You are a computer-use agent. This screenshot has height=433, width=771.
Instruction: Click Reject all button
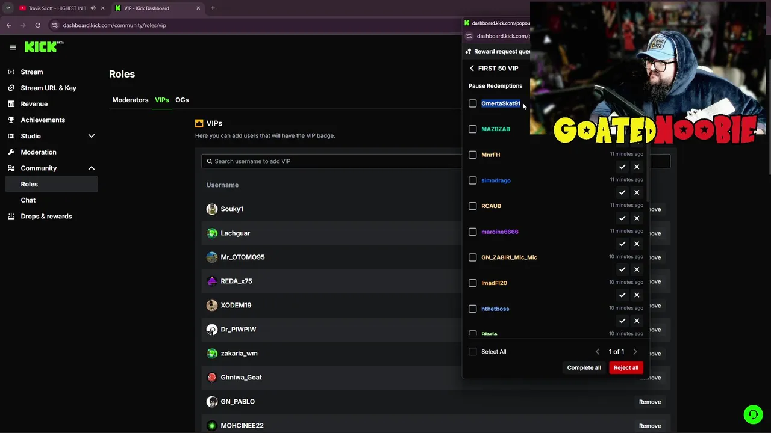(626, 367)
